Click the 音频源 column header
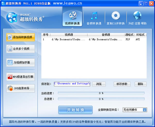This screenshot has width=155, height=127. 106,35
